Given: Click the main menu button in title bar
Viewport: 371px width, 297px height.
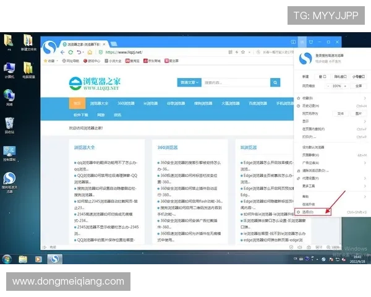Looking at the screenshot, I should pyautogui.click(x=302, y=42).
